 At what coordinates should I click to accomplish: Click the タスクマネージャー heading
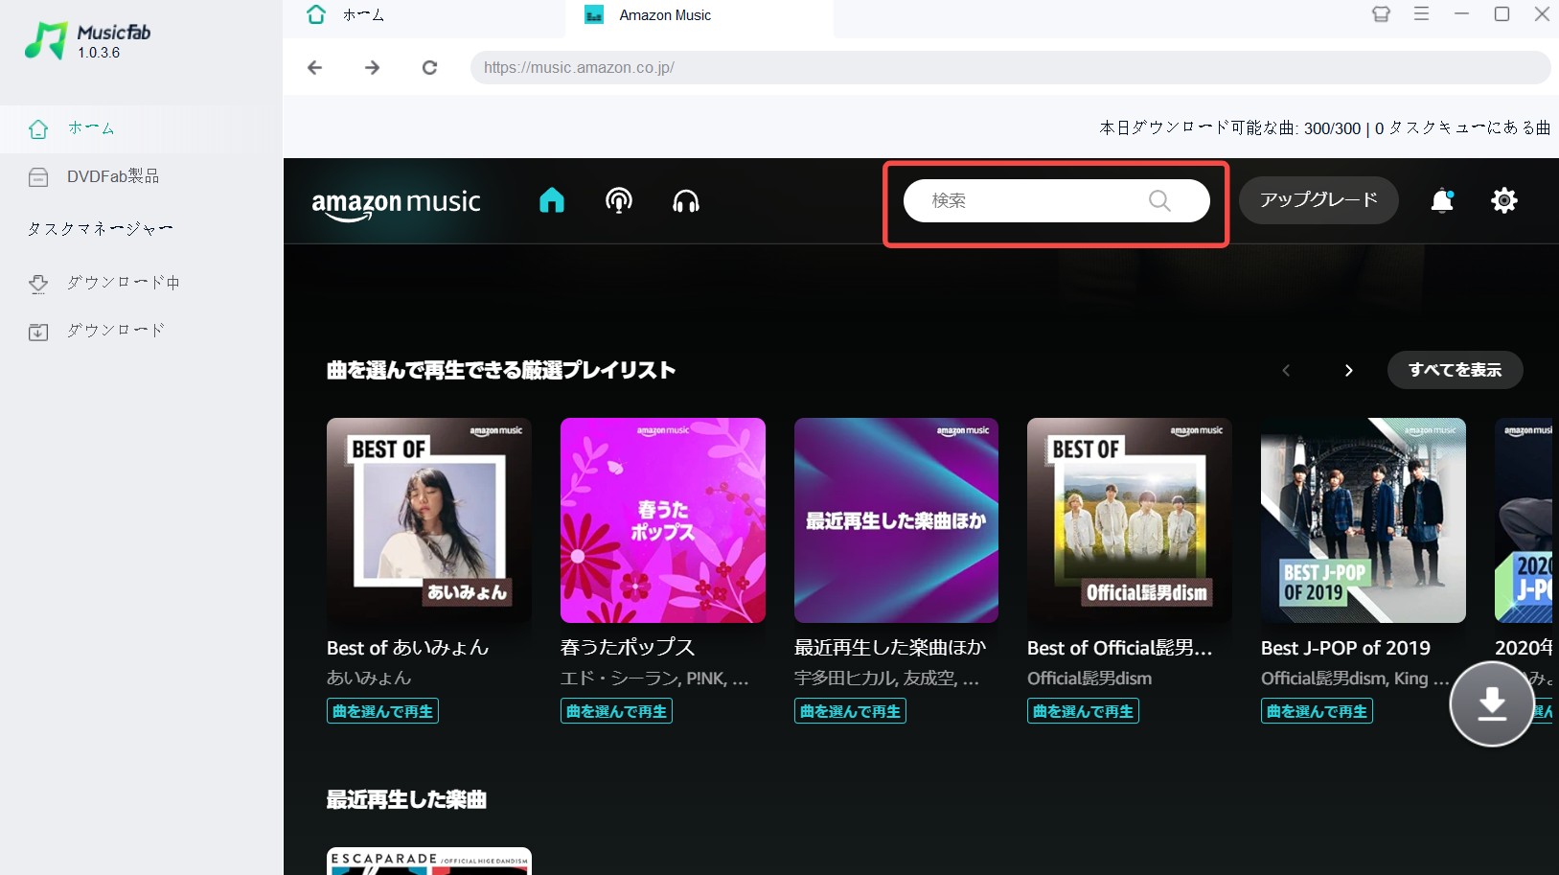pos(101,229)
